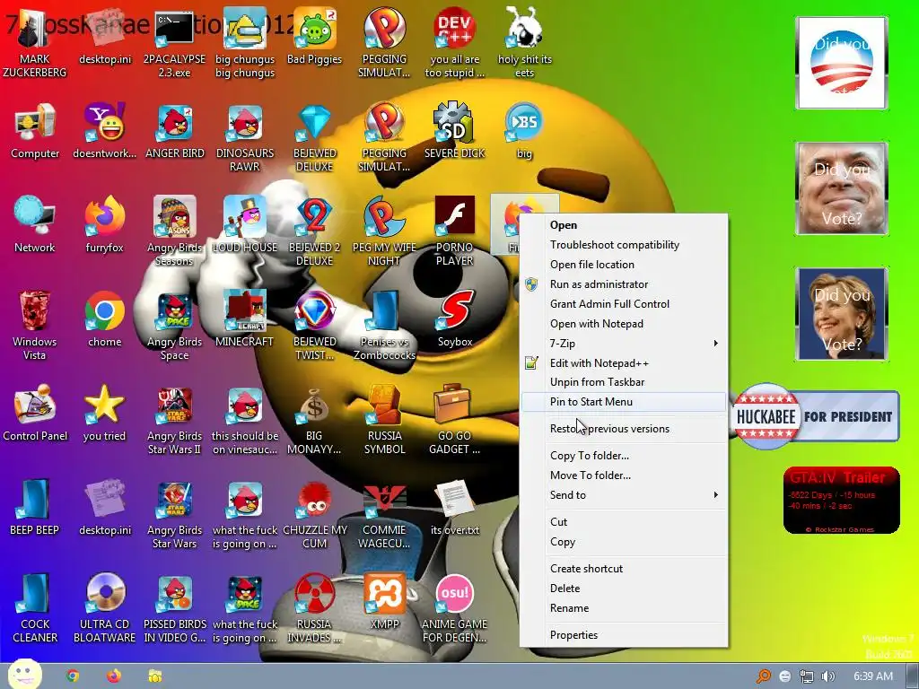Viewport: 919px width, 689px height.
Task: Click the BIG MONAYY money bag icon
Action: coord(315,421)
